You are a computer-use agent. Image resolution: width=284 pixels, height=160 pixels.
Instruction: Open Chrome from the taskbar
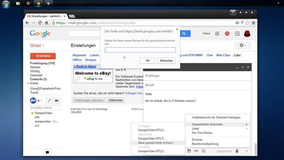(x=39, y=4)
